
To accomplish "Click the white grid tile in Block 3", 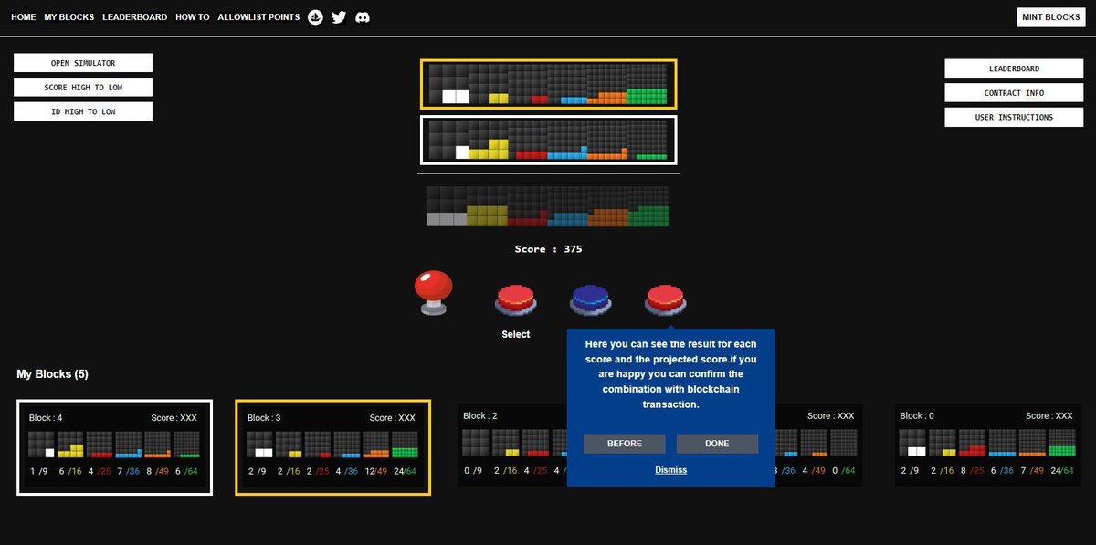I will tap(259, 445).
